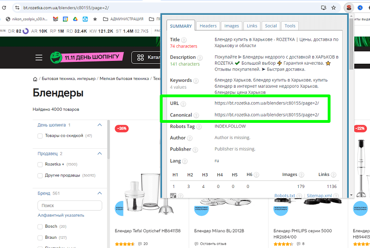Open Бытовая техника, интерьер breadcrumb
Screen dimensions: 370x248
click(68, 79)
